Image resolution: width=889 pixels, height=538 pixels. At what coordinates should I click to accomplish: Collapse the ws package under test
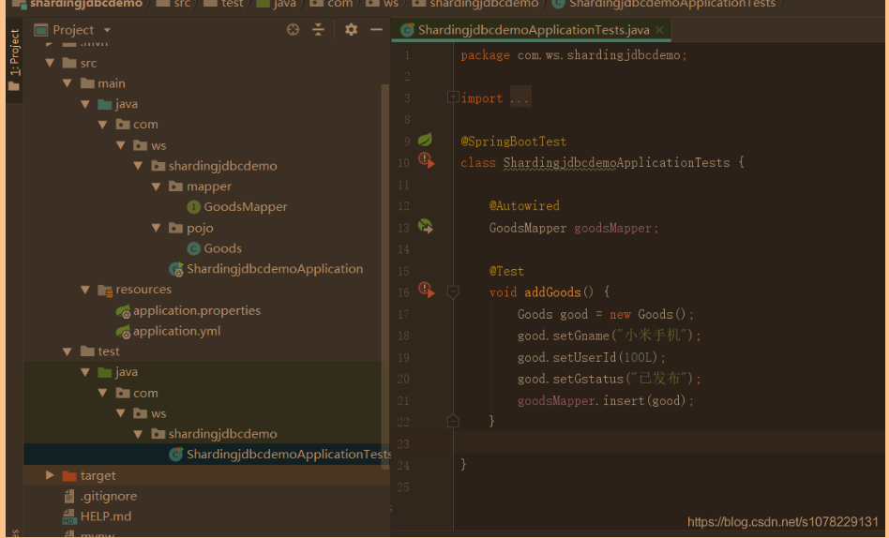[121, 413]
